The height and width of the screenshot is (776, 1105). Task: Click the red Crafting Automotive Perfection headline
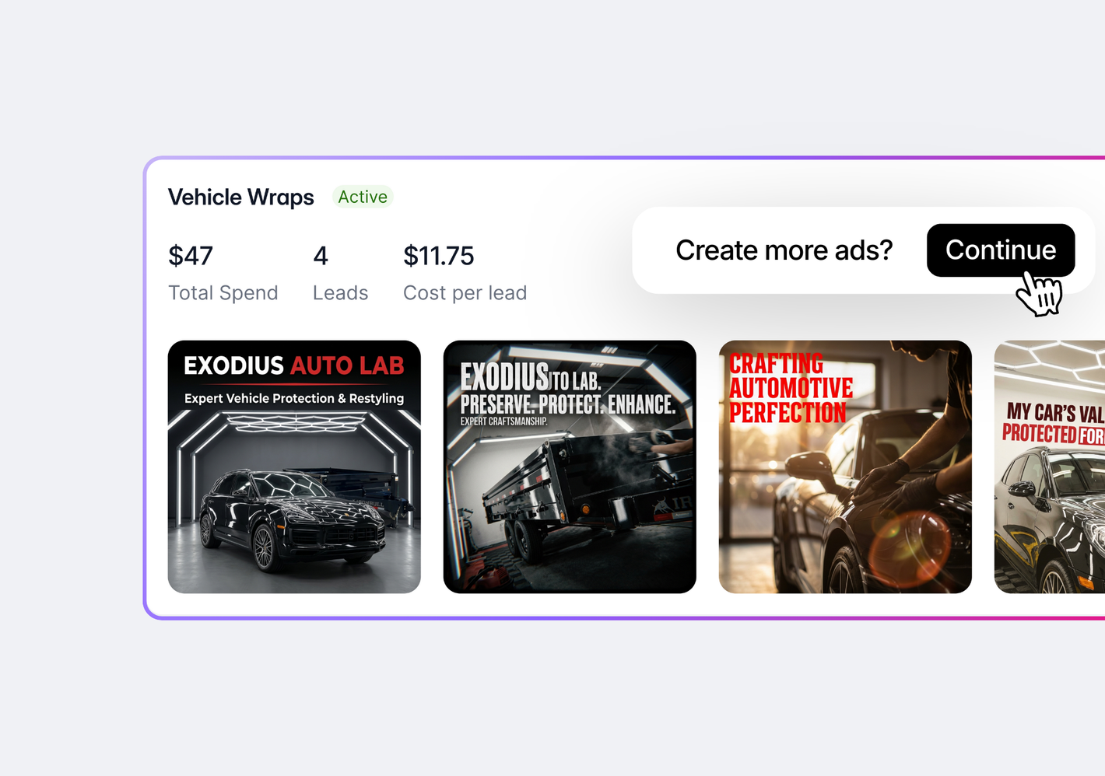coord(791,388)
